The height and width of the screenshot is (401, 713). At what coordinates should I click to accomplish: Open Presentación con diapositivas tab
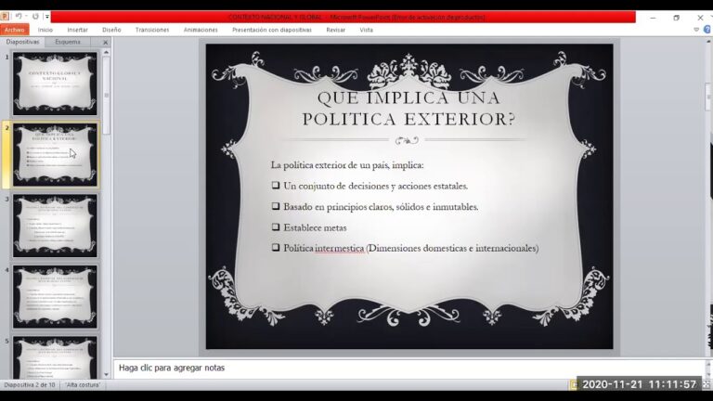pos(272,30)
